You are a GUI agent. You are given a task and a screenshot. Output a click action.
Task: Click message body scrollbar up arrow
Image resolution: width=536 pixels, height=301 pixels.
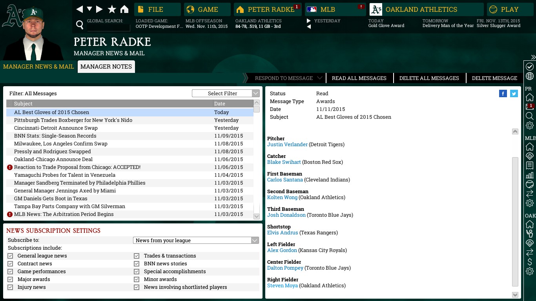[x=515, y=132]
